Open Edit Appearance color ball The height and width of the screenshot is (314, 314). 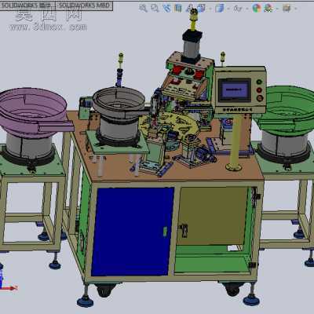[257, 8]
